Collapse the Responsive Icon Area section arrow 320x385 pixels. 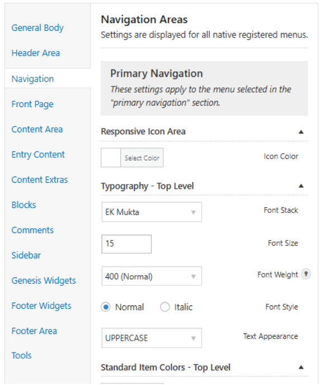tap(301, 132)
